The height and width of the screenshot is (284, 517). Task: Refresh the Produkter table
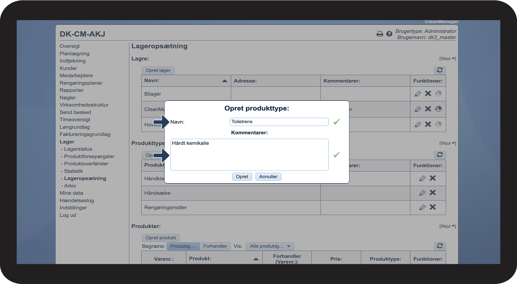pyautogui.click(x=440, y=246)
